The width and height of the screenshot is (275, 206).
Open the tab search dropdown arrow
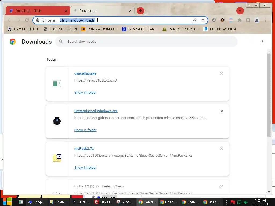click(x=240, y=11)
